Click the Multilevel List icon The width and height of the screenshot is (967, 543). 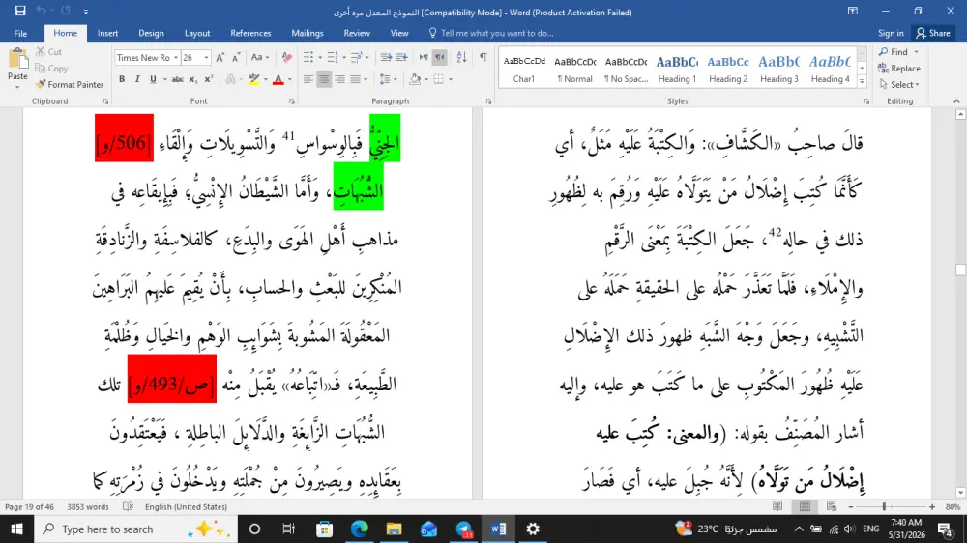(356, 57)
